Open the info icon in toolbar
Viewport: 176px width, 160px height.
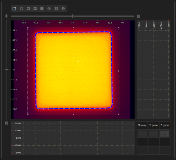pos(63,8)
